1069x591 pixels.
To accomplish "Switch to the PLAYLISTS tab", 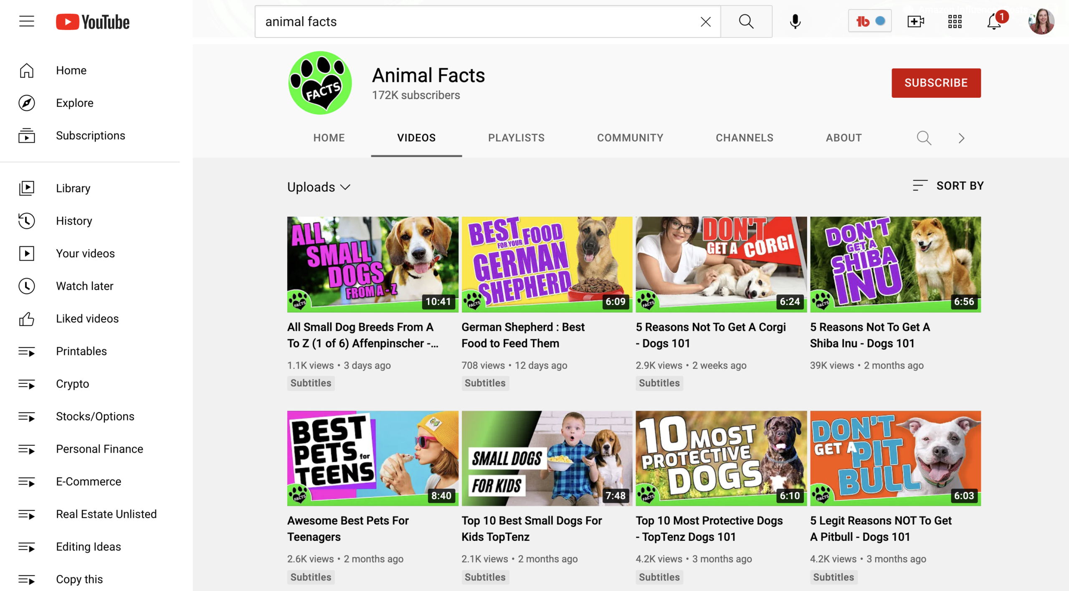I will point(516,138).
